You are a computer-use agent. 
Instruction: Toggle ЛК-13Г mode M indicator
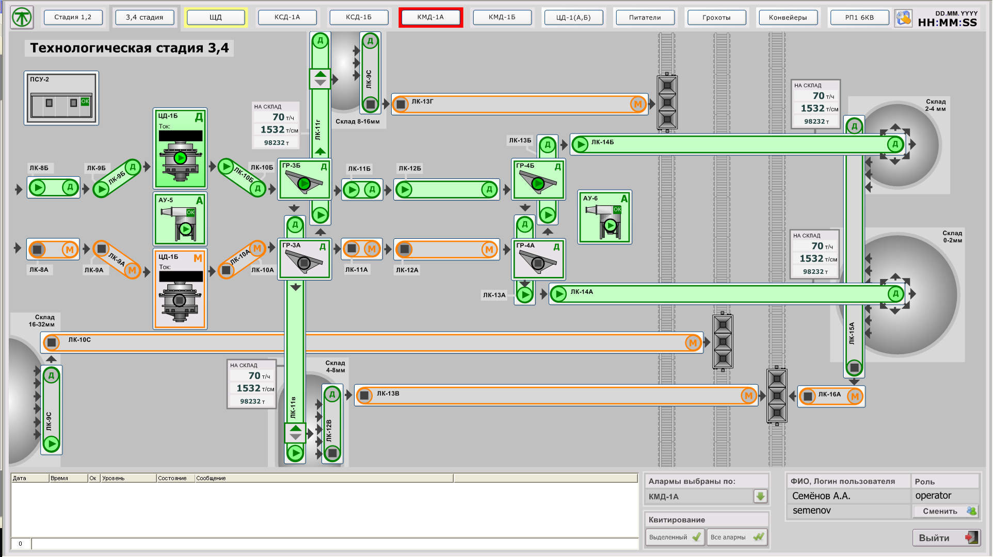638,104
